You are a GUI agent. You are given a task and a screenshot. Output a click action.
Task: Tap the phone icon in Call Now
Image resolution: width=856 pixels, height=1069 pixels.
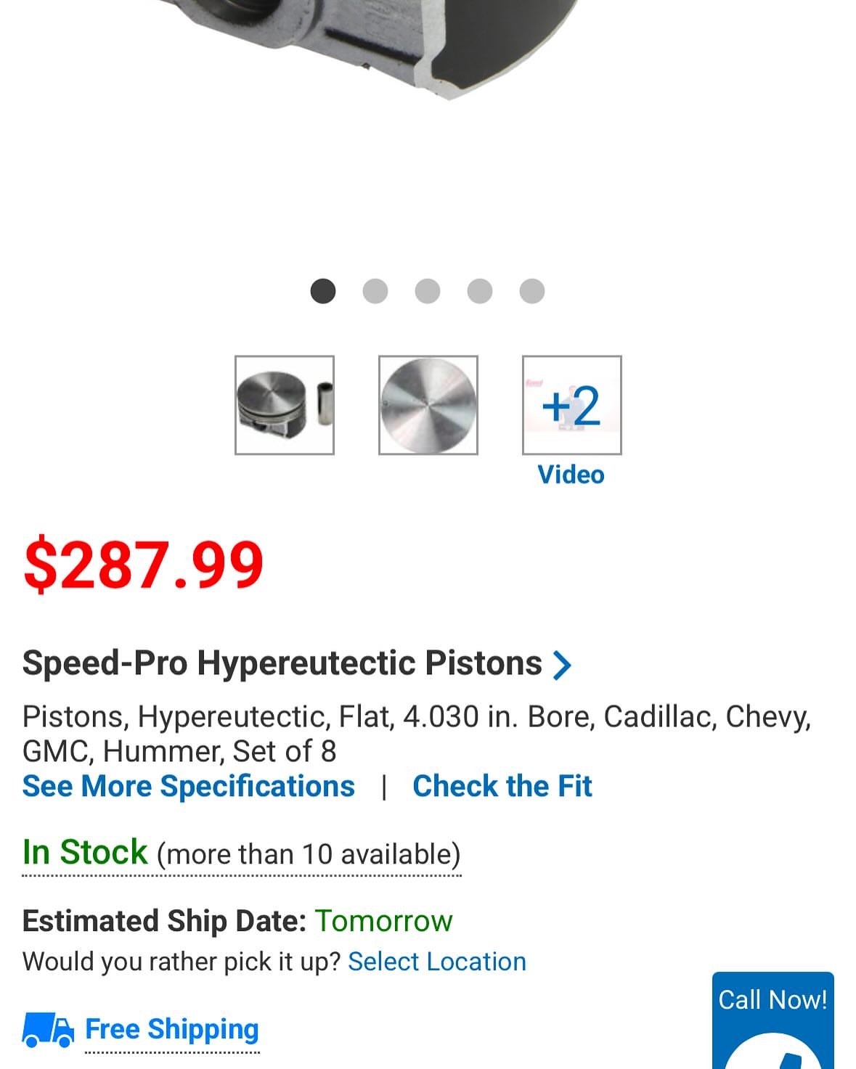pyautogui.click(x=774, y=1054)
